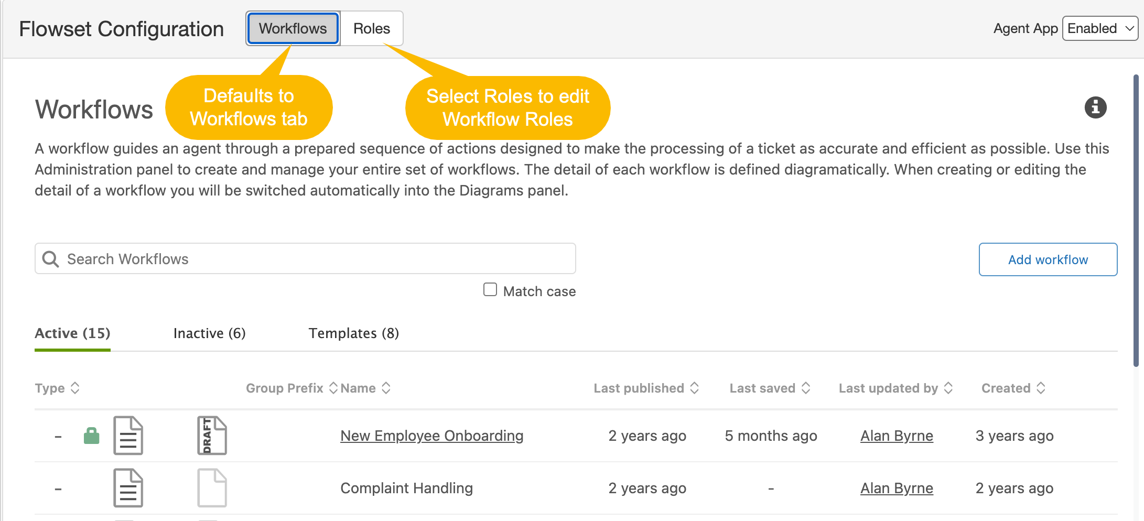This screenshot has height=521, width=1144.
Task: Click the Complaint Handling workflow name
Action: coord(406,488)
